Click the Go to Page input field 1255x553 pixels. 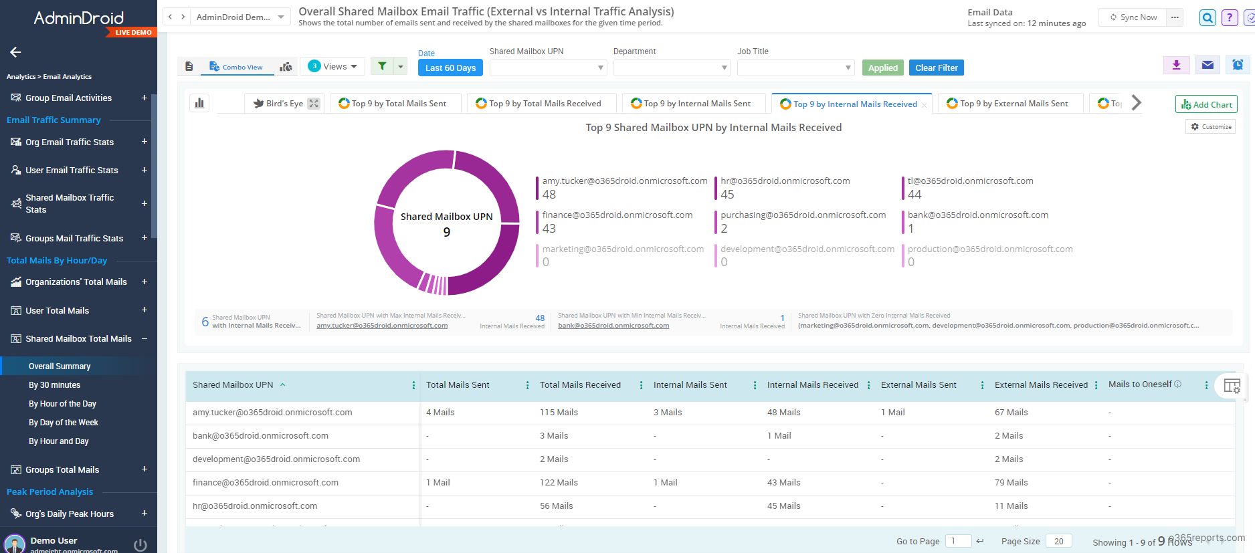(x=958, y=541)
